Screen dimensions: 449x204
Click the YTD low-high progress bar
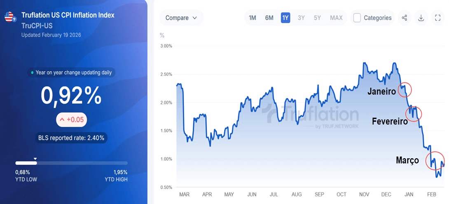point(71,163)
